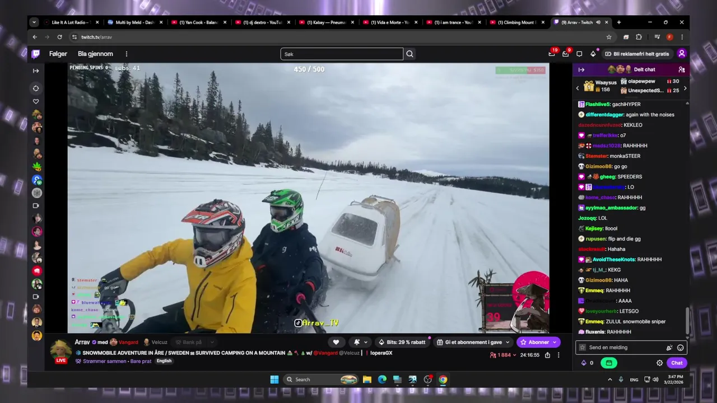Click the Twitch logo home icon
Viewport: 717px width, 403px height.
click(36, 54)
